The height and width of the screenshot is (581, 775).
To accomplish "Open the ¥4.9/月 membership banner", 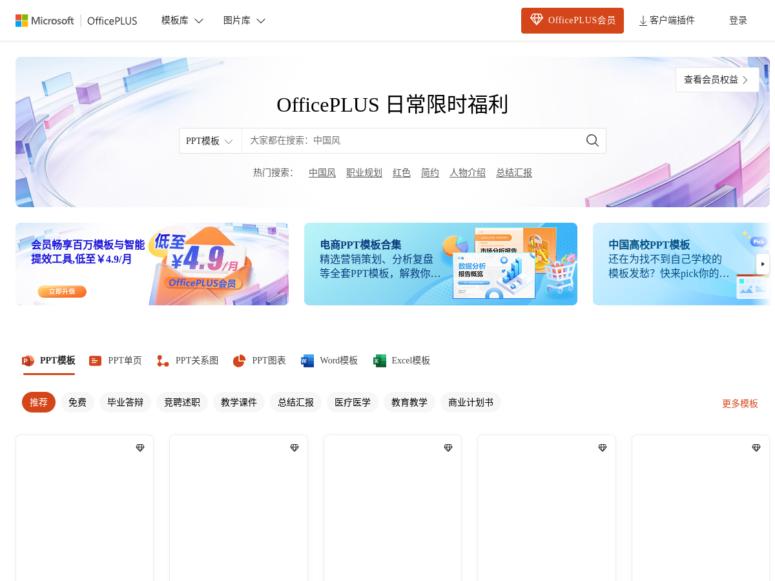I will pyautogui.click(x=152, y=264).
